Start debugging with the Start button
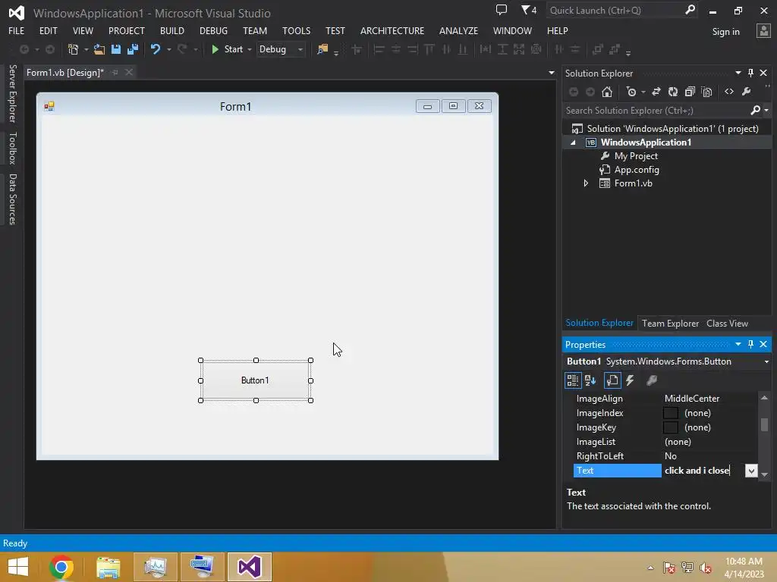This screenshot has height=582, width=777. click(227, 49)
